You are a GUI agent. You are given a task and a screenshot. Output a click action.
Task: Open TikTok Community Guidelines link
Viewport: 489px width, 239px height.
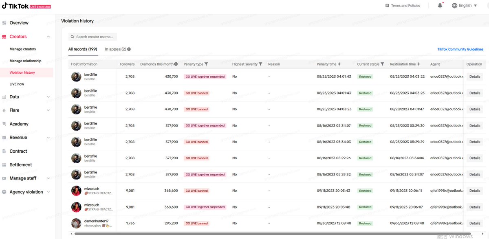tap(460, 49)
